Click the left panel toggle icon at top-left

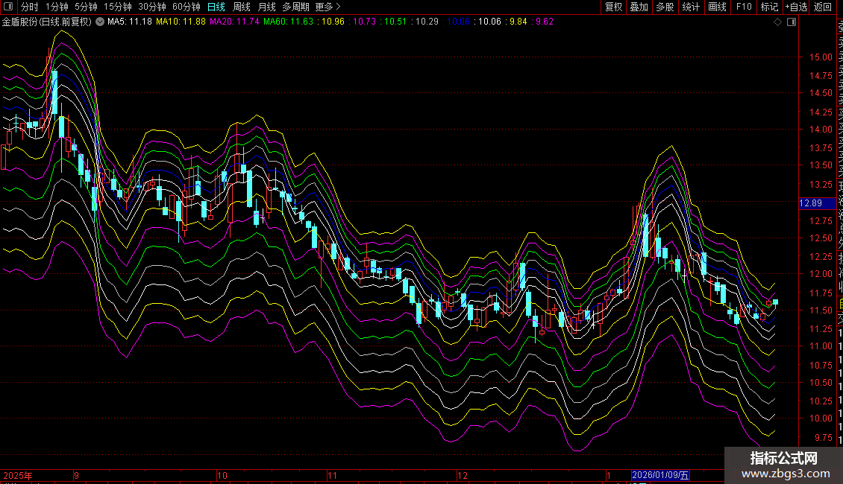10,7
